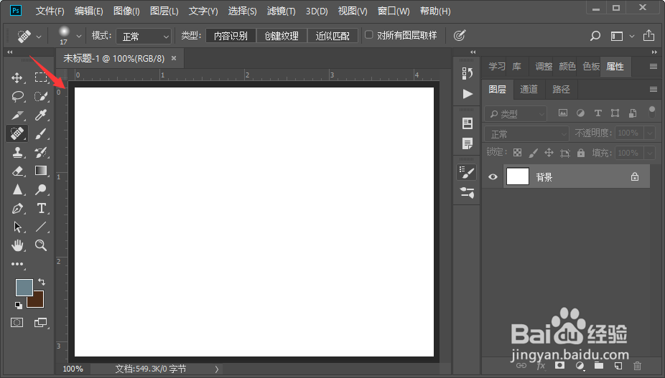Open the search magnifier in options bar
665x378 pixels.
tap(595, 36)
